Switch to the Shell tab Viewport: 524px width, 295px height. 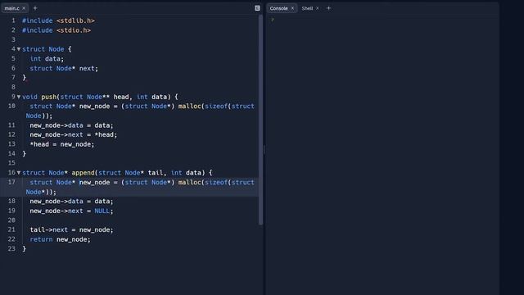307,8
